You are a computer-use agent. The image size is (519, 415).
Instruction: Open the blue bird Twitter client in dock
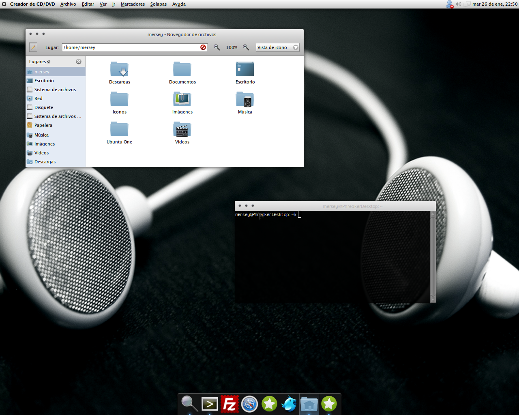click(x=289, y=404)
